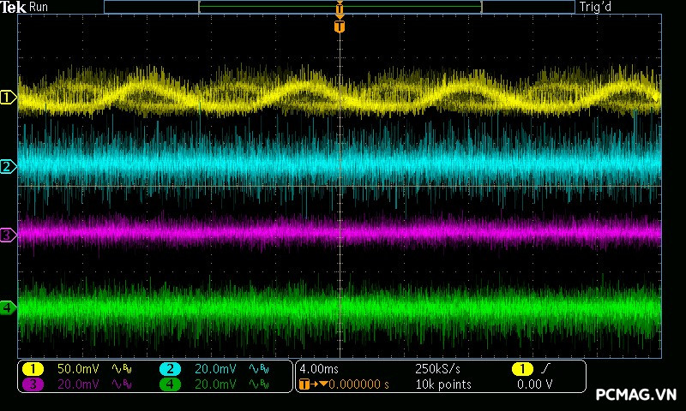Image resolution: width=686 pixels, height=411 pixels.
Task: Click the Run status indicator
Action: point(39,7)
